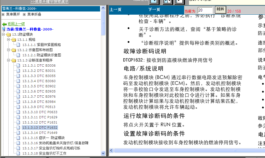The height and width of the screenshot is (158, 265).
Task: Click the tree panel scroll-up arrow
Action: click(x=103, y=8)
